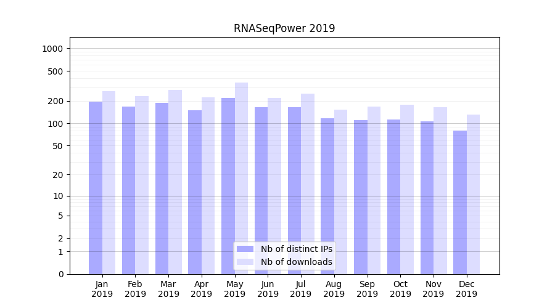Click the Apr 2019 distinct IPs bar
This screenshot has width=555, height=308.
[195, 192]
